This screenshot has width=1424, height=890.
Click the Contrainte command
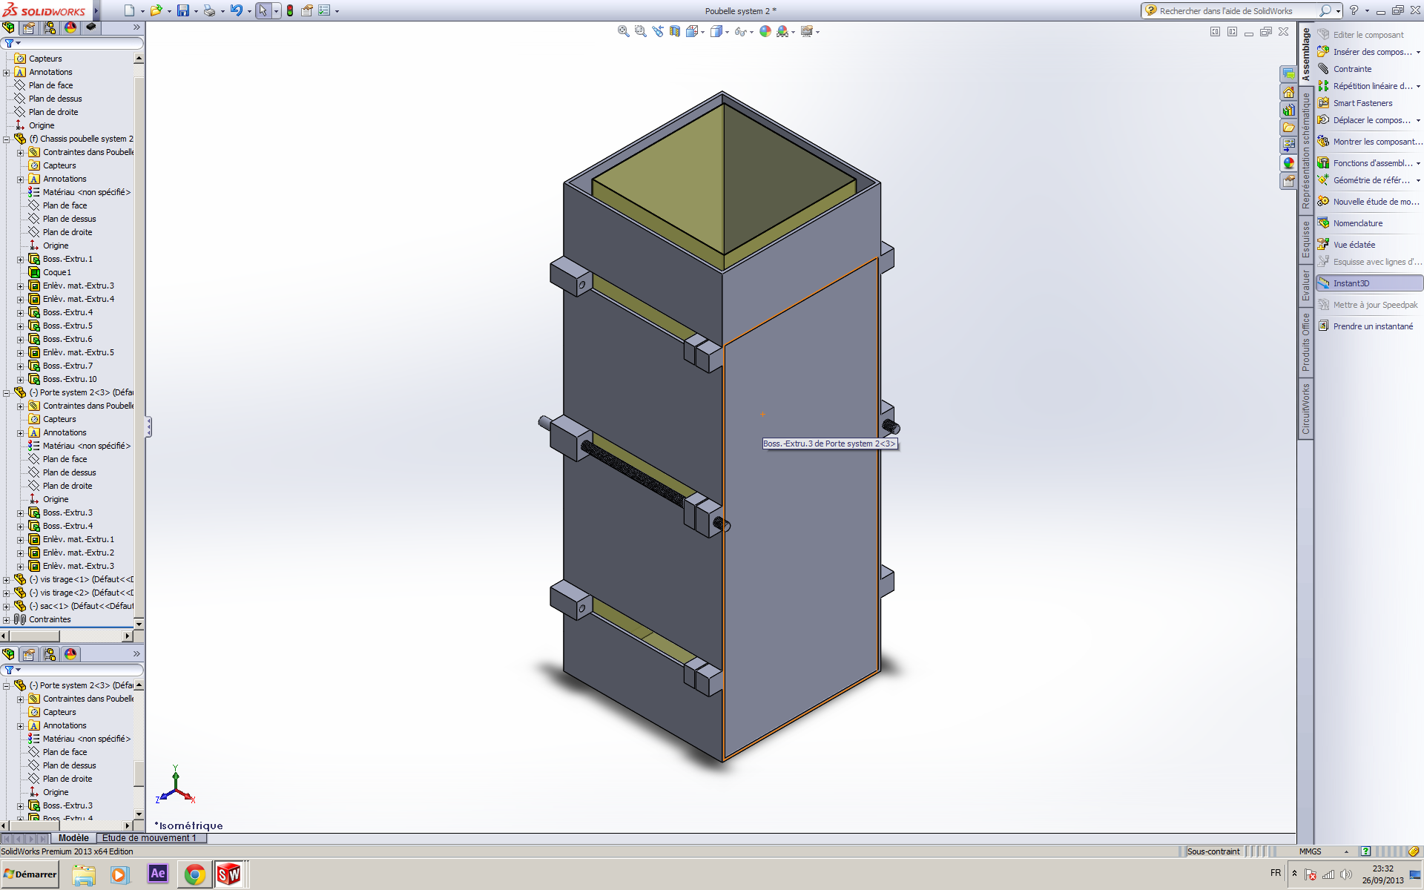1352,69
